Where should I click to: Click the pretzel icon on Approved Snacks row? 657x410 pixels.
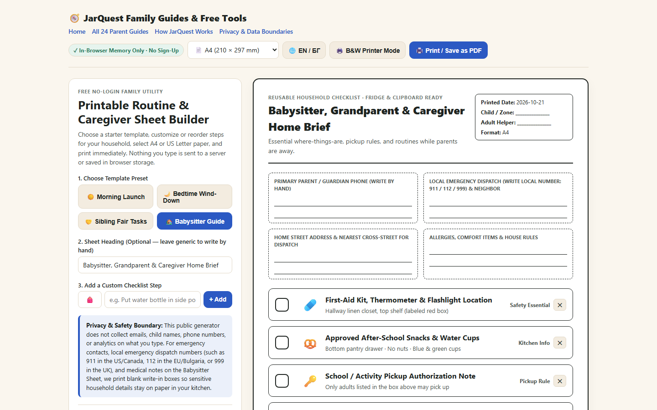point(310,343)
